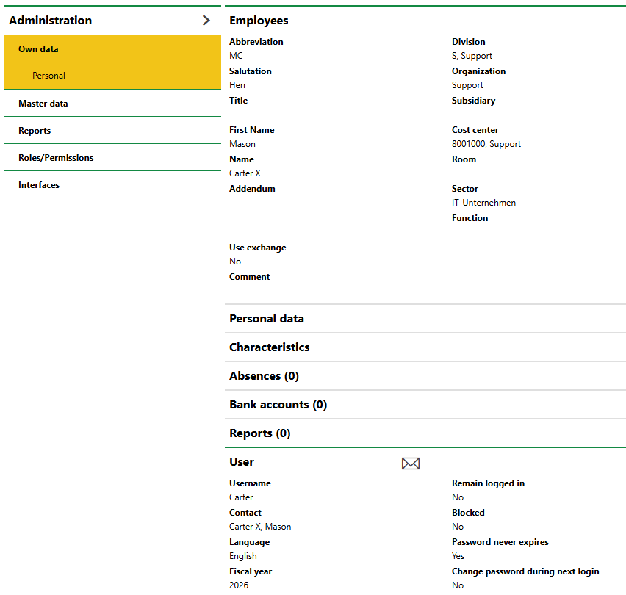
Task: Click the fiscal year value 2026
Action: [x=239, y=585]
